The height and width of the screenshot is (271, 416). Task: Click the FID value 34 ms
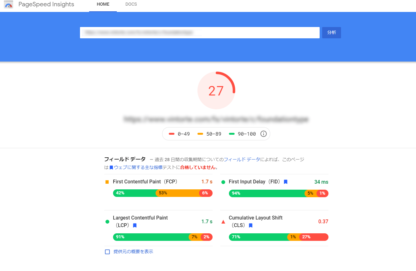point(321,182)
